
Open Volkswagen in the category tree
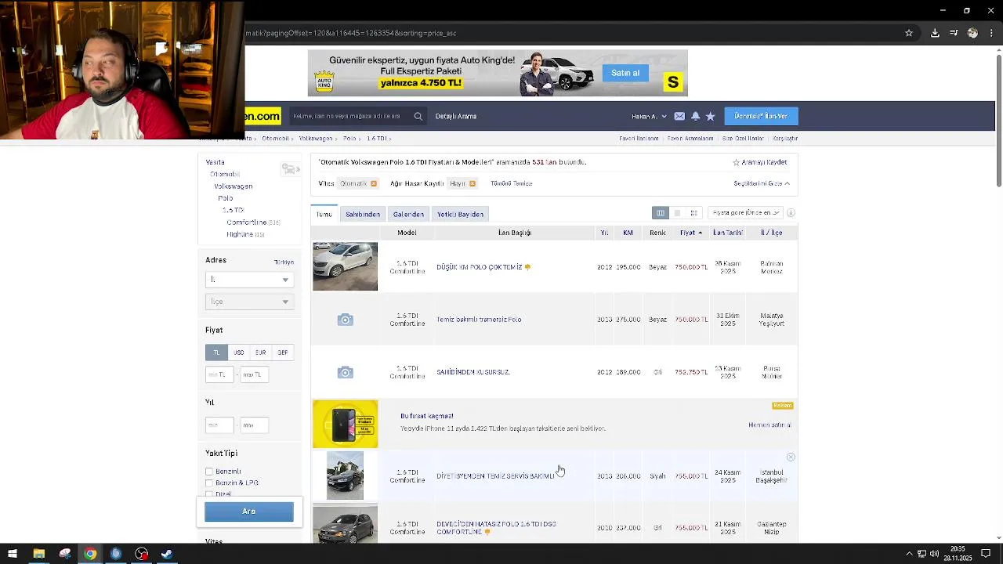coord(234,186)
